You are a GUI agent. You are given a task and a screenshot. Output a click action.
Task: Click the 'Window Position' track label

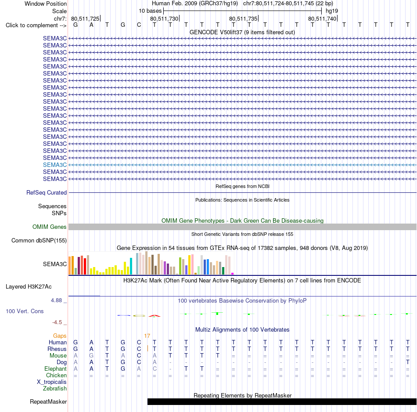tap(46, 4)
